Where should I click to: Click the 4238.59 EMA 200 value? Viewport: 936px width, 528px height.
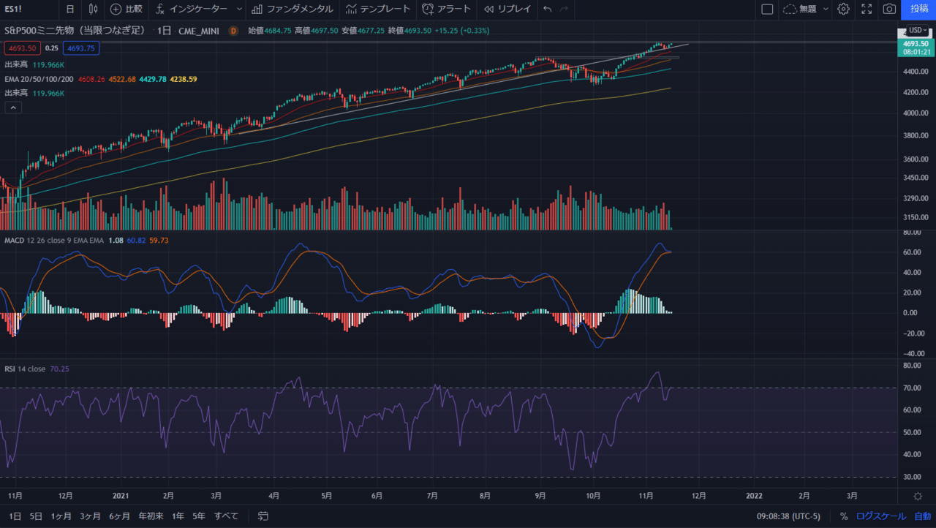pos(184,79)
